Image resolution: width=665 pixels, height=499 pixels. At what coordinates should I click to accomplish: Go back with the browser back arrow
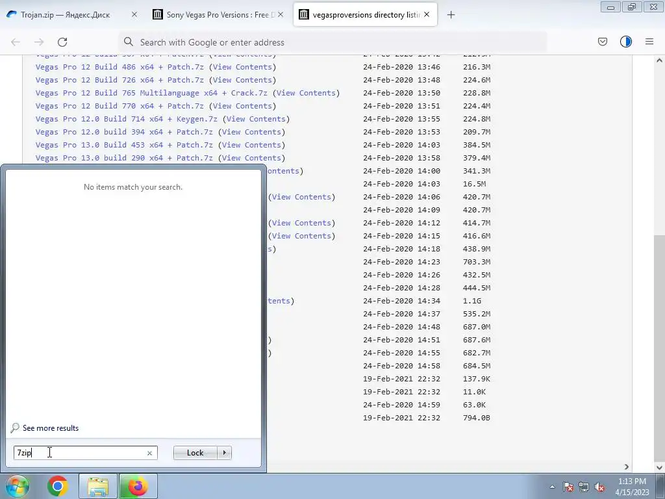[x=16, y=42]
